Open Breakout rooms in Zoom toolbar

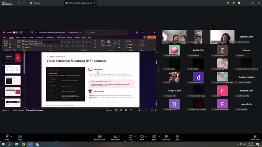point(99,138)
